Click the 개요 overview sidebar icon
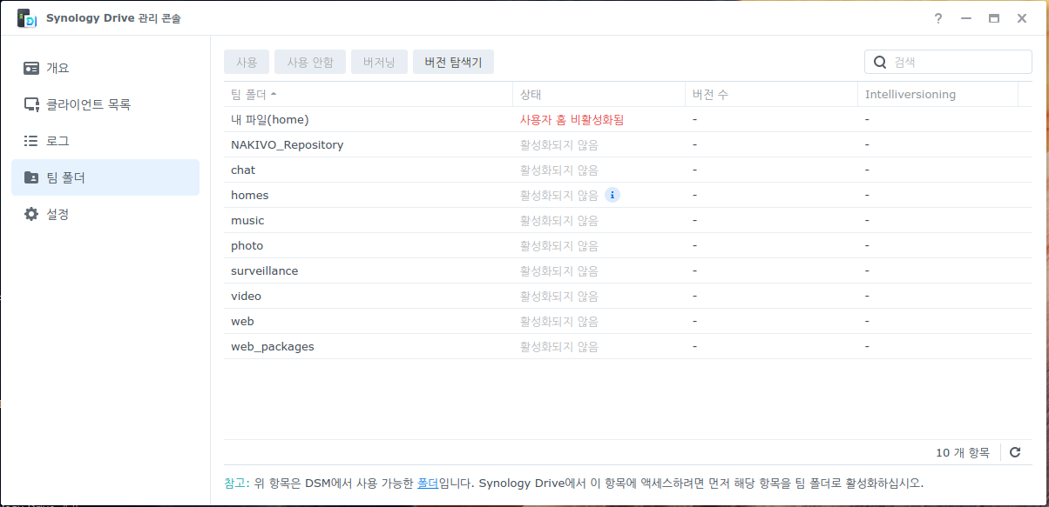The height and width of the screenshot is (507, 1049). 31,68
